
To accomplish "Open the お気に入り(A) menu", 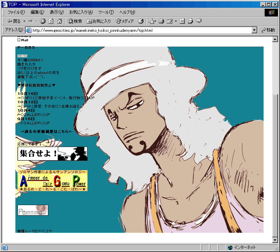I will (x=81, y=12).
